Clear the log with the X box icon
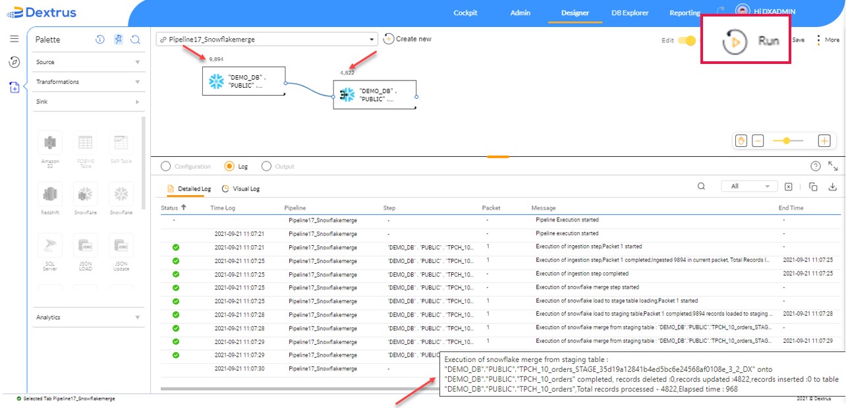Viewport: 846px width, 408px height. click(788, 187)
